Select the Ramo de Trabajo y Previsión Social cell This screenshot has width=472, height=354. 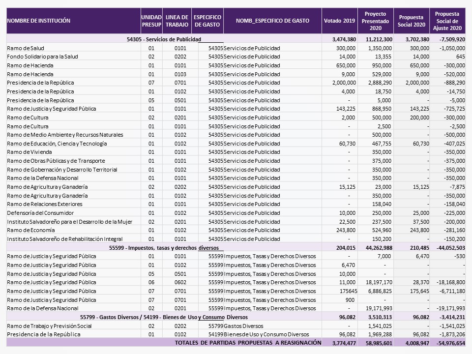click(49, 325)
